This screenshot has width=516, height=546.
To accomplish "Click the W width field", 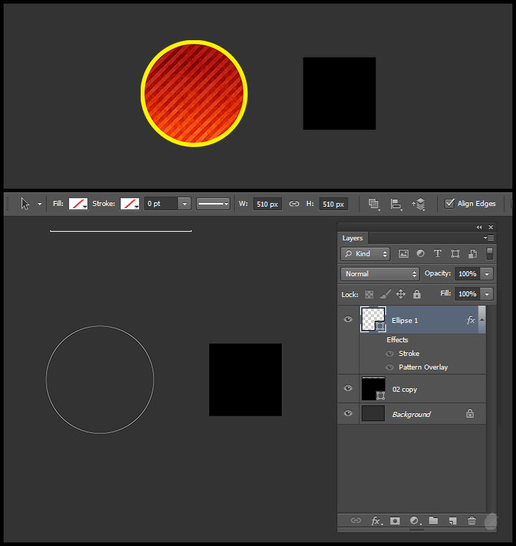I will pyautogui.click(x=267, y=204).
